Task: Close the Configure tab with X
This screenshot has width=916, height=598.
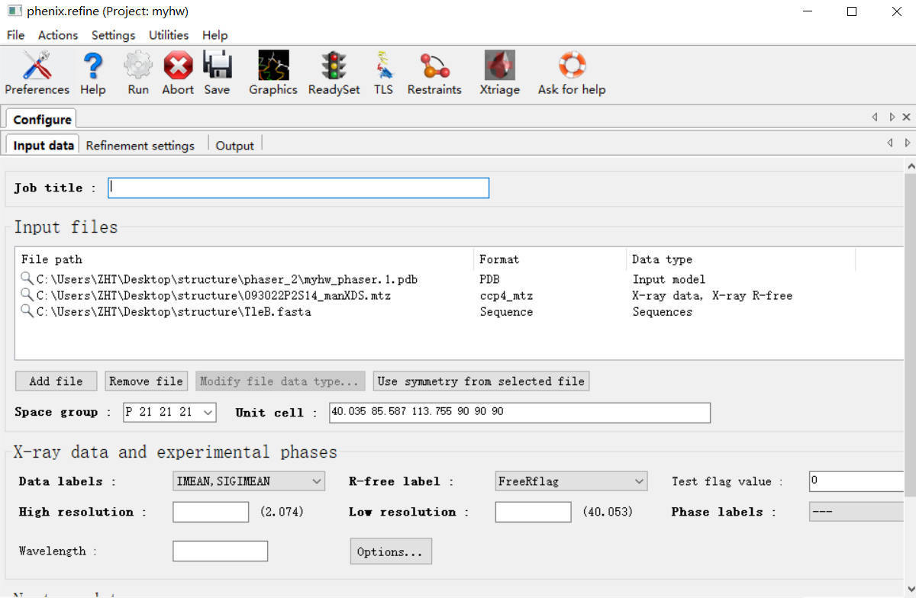Action: point(906,117)
